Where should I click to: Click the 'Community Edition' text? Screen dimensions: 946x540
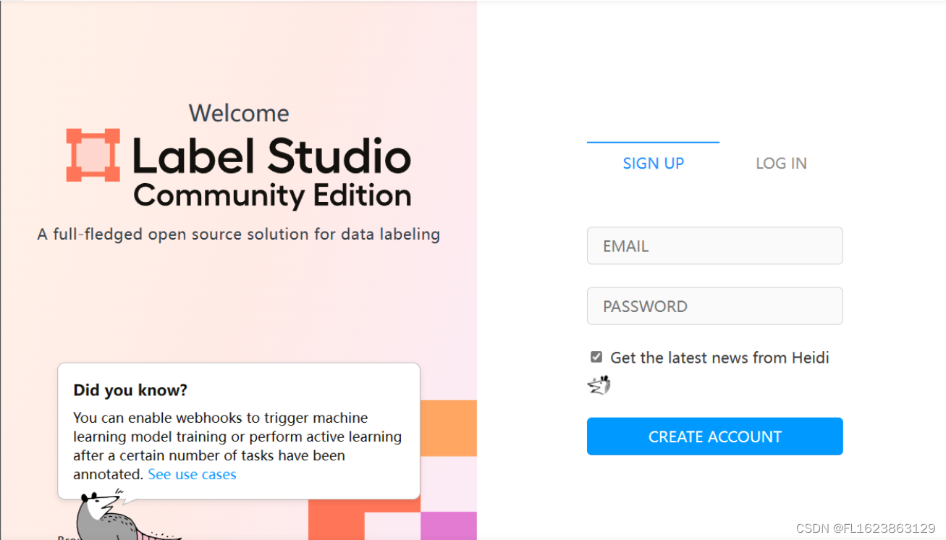272,196
